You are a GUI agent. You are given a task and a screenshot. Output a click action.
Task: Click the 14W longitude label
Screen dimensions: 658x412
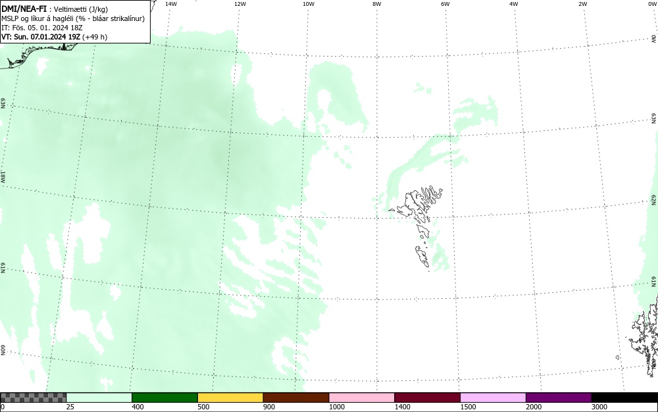pos(171,4)
